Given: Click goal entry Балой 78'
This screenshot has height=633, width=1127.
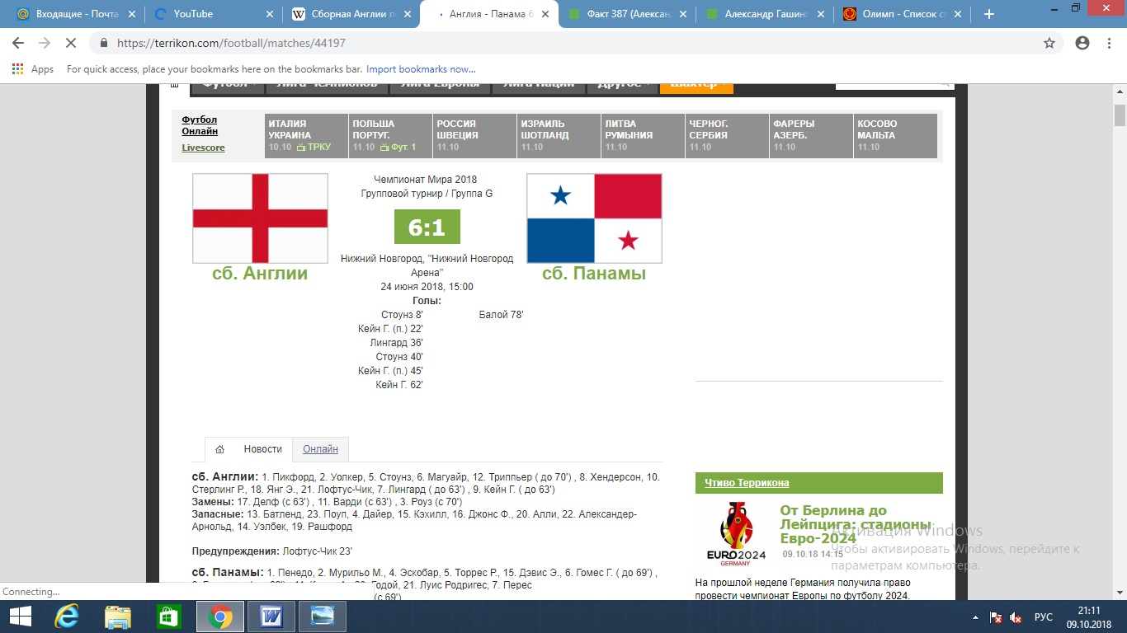Looking at the screenshot, I should (x=501, y=315).
